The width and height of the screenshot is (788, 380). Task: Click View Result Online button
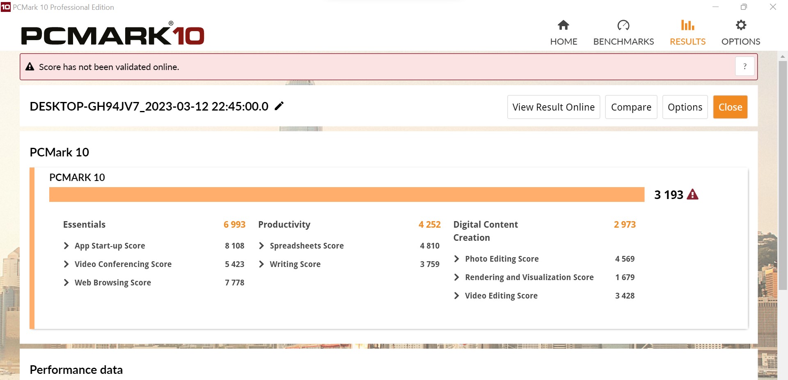tap(554, 107)
